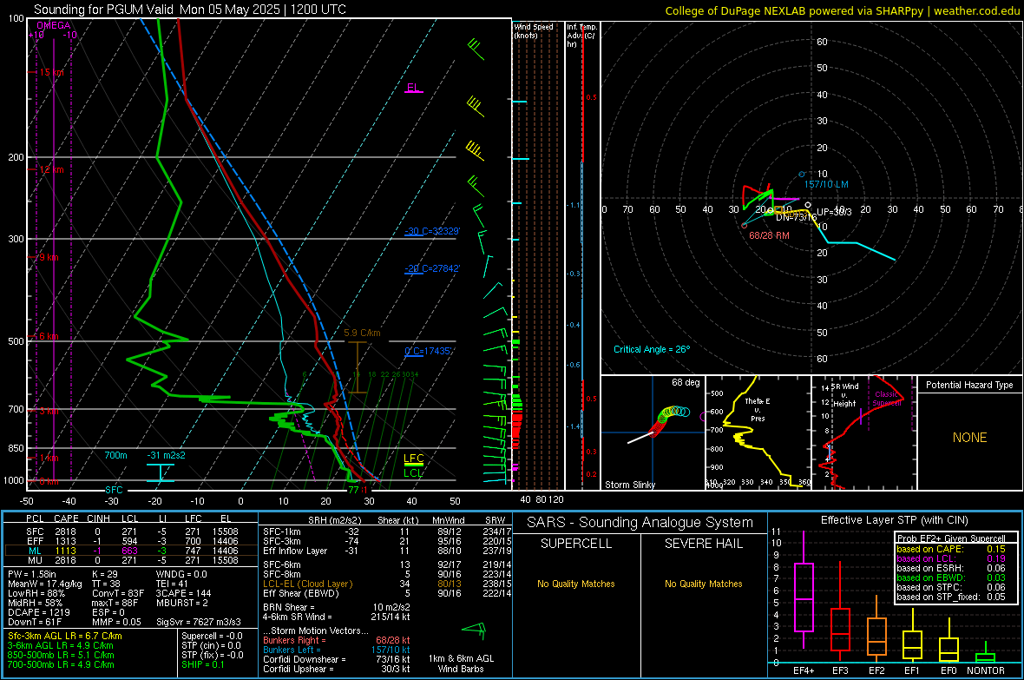Click the 'SUPERCELL' SARS column header
1024x680 pixels.
point(576,544)
